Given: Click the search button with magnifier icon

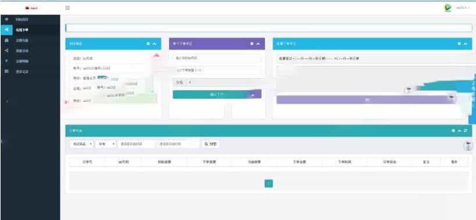Looking at the screenshot, I should (x=210, y=144).
